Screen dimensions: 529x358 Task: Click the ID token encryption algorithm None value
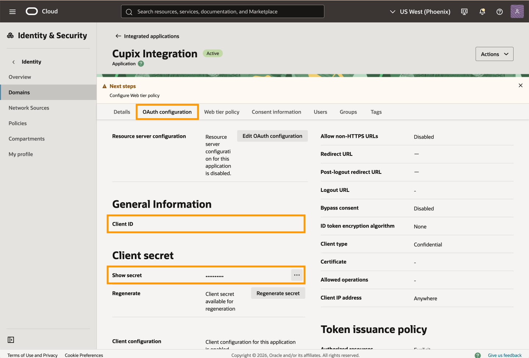(x=420, y=226)
